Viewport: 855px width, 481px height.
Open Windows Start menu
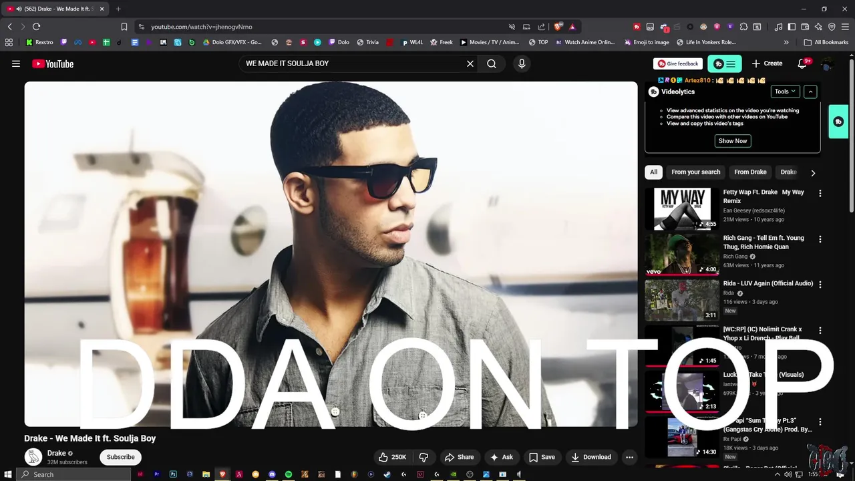coord(8,474)
